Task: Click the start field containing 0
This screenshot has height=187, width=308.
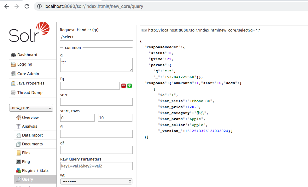Action: (77, 118)
